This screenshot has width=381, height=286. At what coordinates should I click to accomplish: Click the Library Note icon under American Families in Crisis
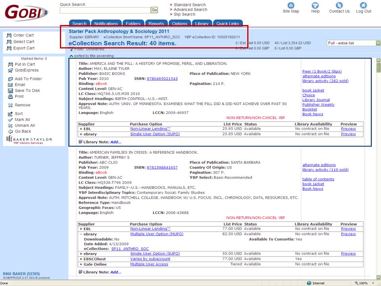point(80,272)
